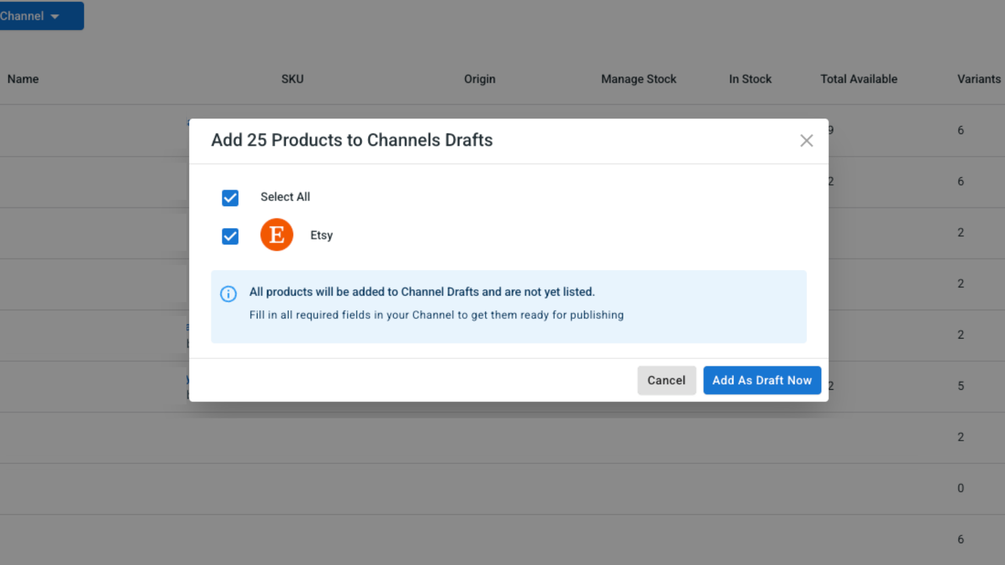The image size is (1005, 565).
Task: Click the dialog title 'Add 25 Products to Channels Drafts'
Action: pyautogui.click(x=352, y=140)
